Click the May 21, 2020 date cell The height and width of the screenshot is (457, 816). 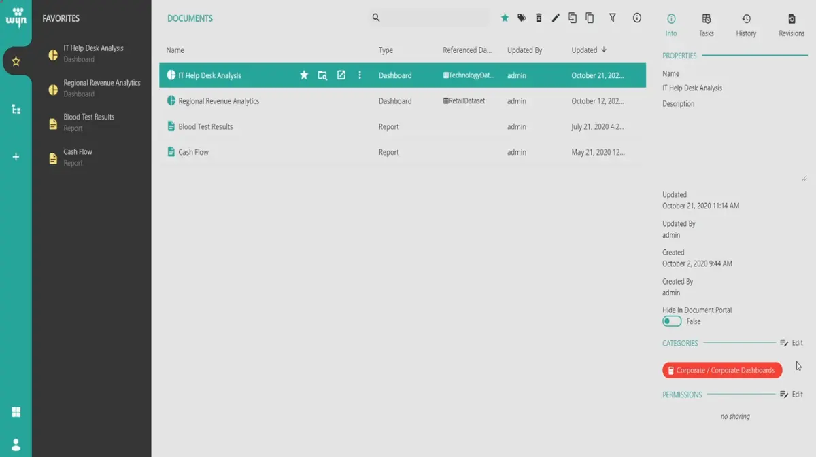[x=598, y=152]
